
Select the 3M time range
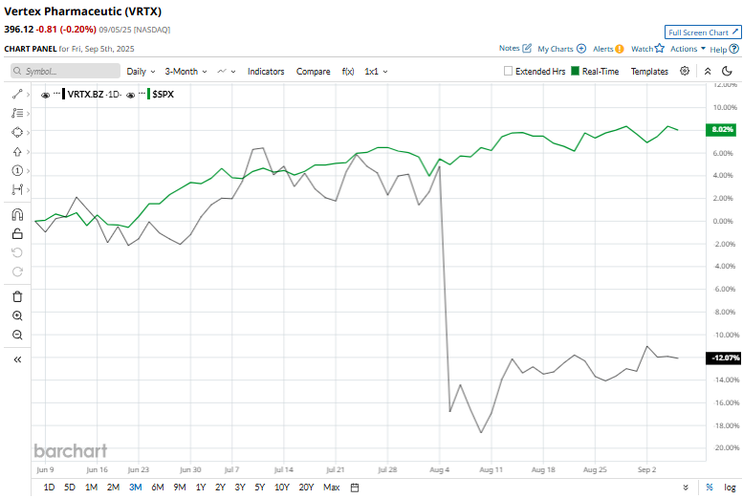coord(136,488)
